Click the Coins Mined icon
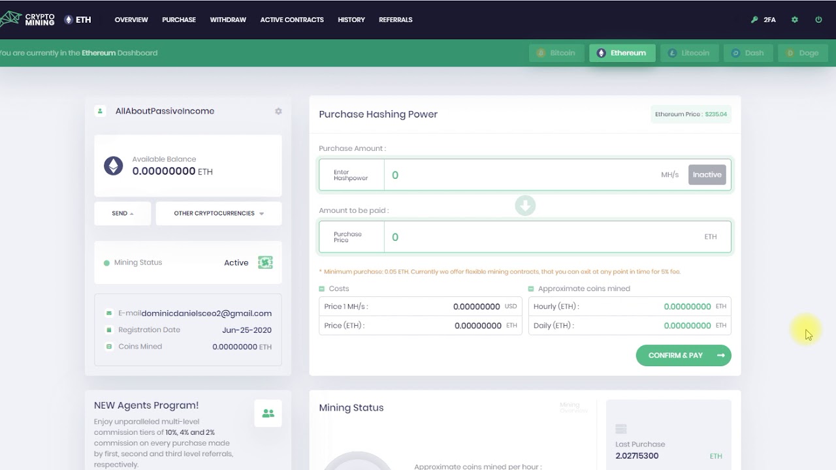The image size is (836, 470). coord(109,347)
